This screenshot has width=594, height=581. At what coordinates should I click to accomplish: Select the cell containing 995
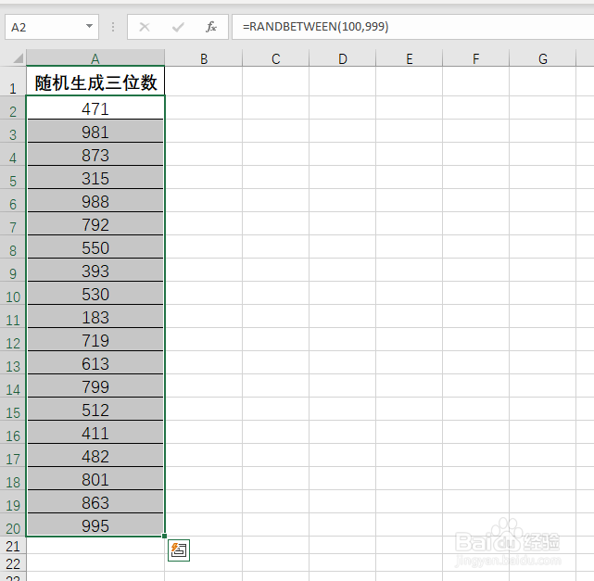95,525
